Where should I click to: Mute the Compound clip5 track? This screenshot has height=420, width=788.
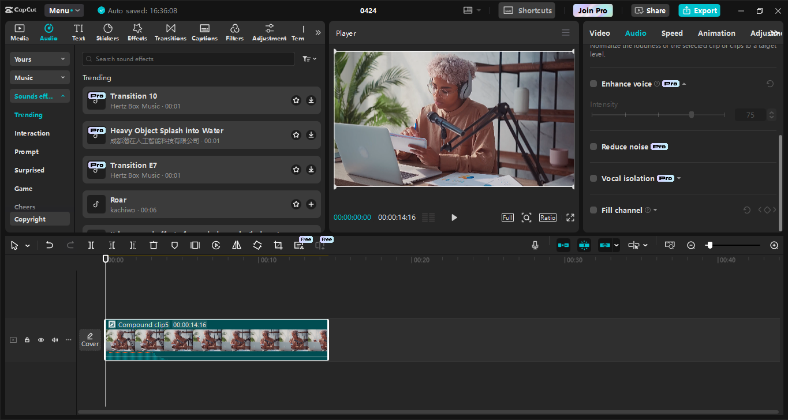click(54, 340)
